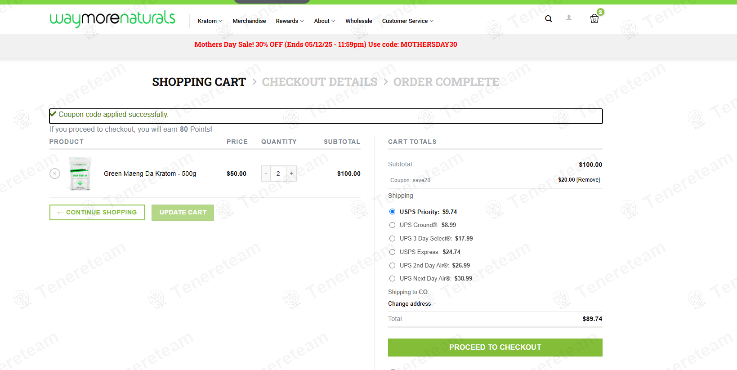
Task: Click the Kratom product thumbnail image
Action: click(x=80, y=174)
